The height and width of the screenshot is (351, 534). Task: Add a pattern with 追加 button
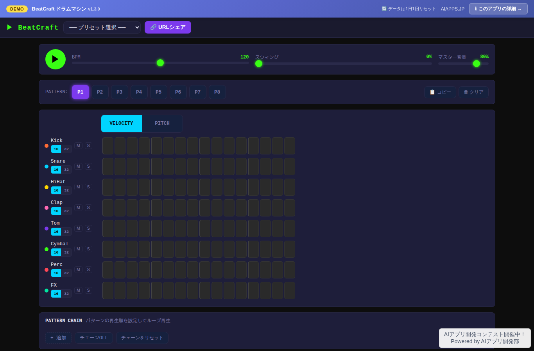pyautogui.click(x=58, y=338)
